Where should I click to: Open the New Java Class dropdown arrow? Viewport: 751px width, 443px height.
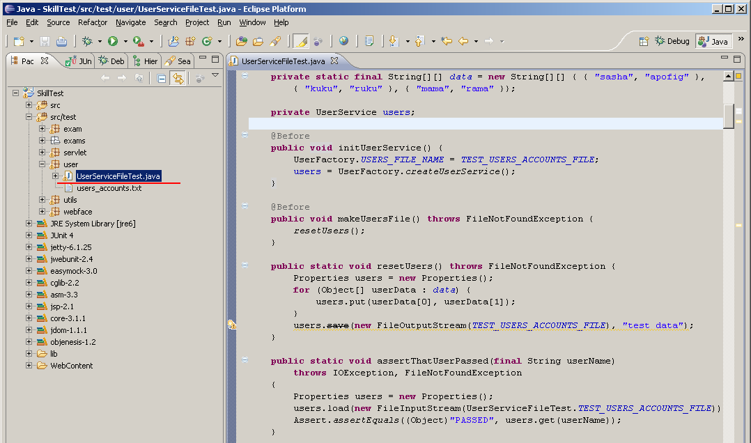pos(219,41)
